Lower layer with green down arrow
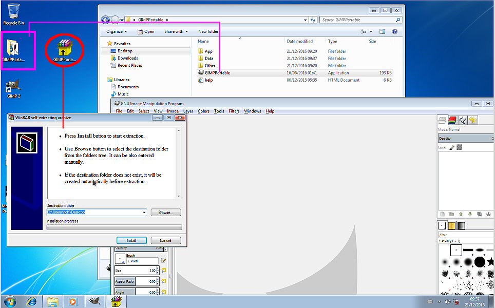 pyautogui.click(x=470, y=214)
